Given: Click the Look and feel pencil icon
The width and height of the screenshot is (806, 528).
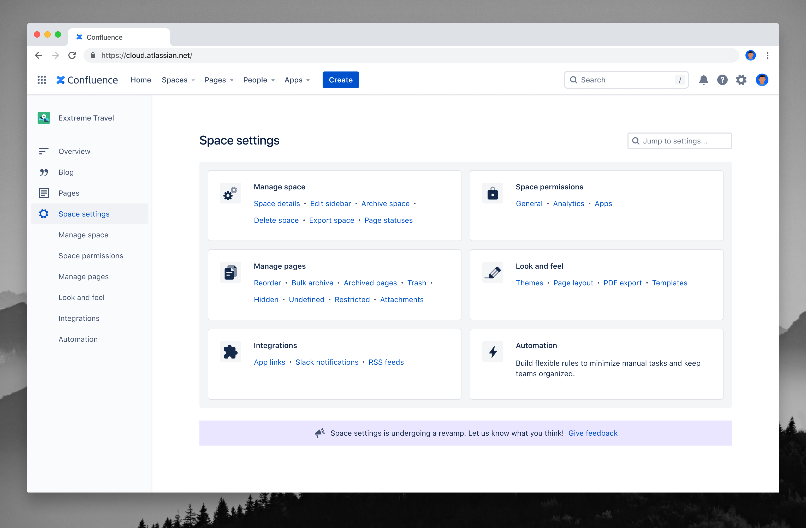Looking at the screenshot, I should [x=493, y=272].
